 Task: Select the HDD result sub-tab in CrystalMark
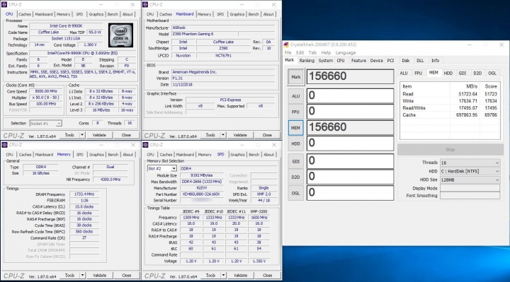[448, 74]
